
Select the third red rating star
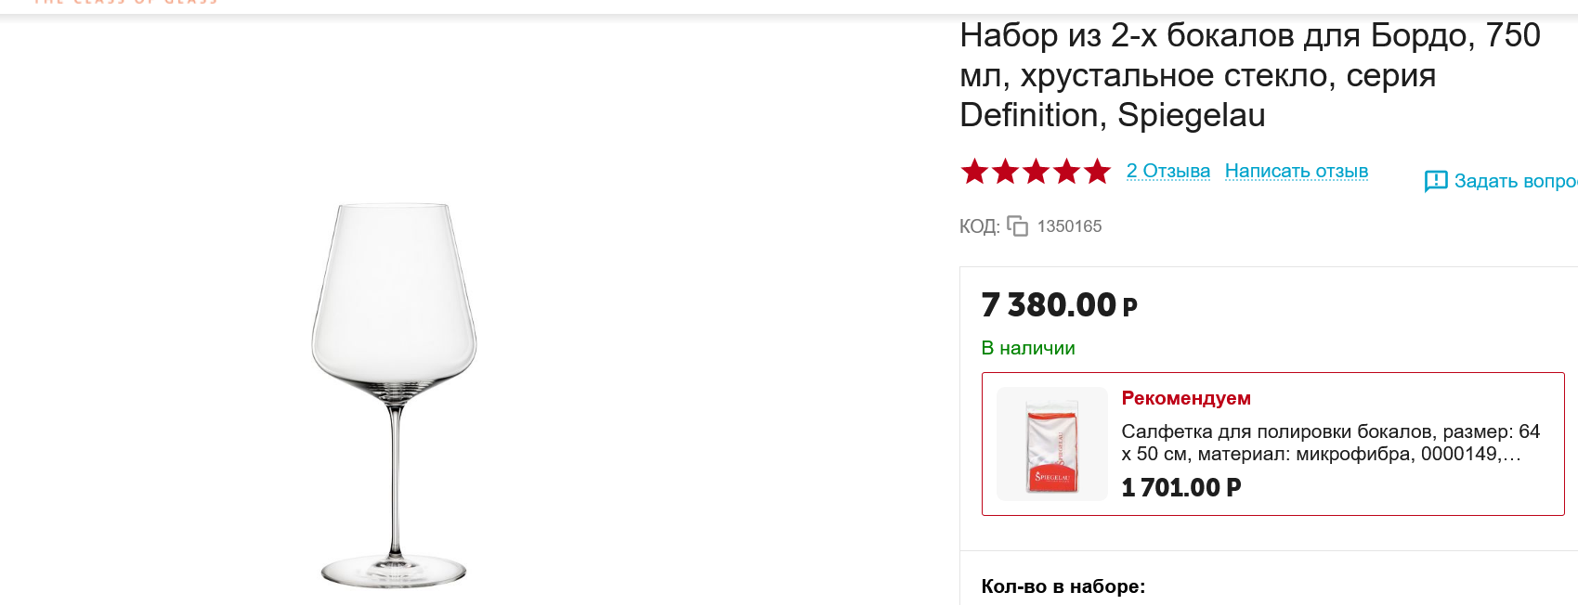(1036, 172)
